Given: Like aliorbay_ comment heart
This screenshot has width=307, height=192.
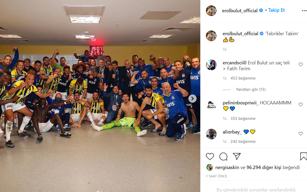Looking at the screenshot, I should 301,134.
